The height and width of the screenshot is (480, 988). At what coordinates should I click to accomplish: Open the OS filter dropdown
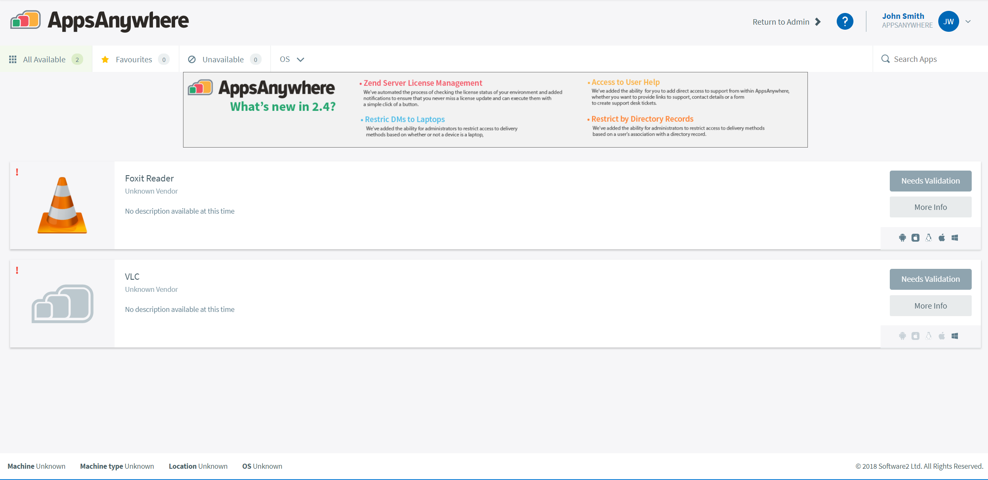(x=292, y=59)
